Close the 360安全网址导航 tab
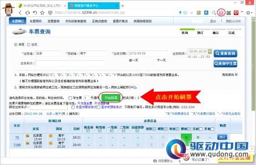 (x=65, y=6)
